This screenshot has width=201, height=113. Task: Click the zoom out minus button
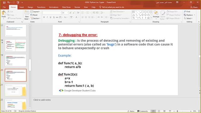tap(174, 111)
